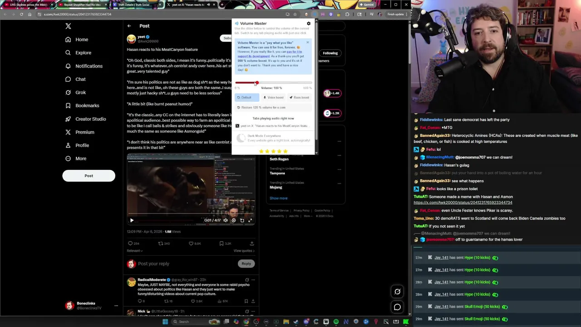Like the post with 9.9K heart
Screen dimensions: 581x327
click(195, 243)
